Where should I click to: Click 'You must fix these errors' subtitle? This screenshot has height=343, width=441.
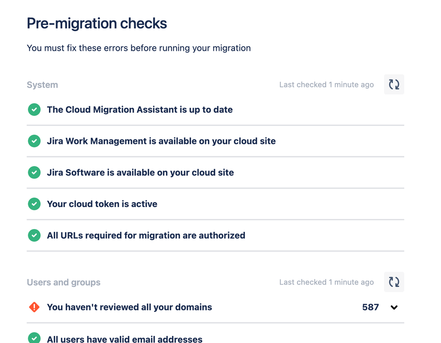pyautogui.click(x=139, y=48)
